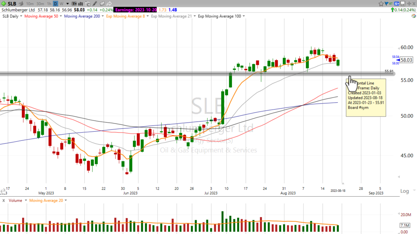The width and height of the screenshot is (417, 234).
Task: Open the blue S link dropdown
Action: pyautogui.click(x=397, y=3)
